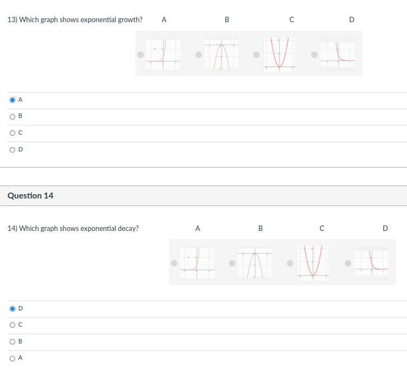
Task: Select answer D for question 14
Action: point(12,309)
